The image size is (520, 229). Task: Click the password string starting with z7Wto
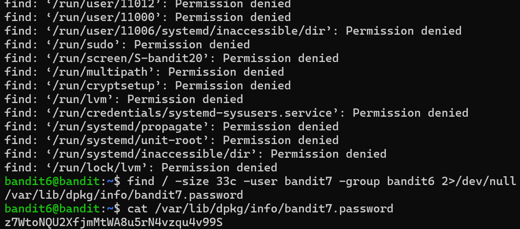(113, 223)
